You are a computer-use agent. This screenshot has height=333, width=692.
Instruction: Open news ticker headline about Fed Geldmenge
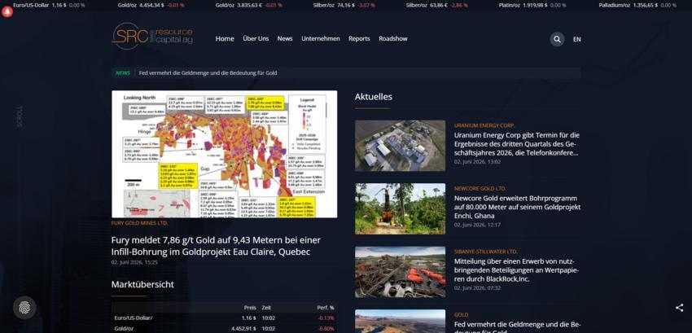(208, 73)
